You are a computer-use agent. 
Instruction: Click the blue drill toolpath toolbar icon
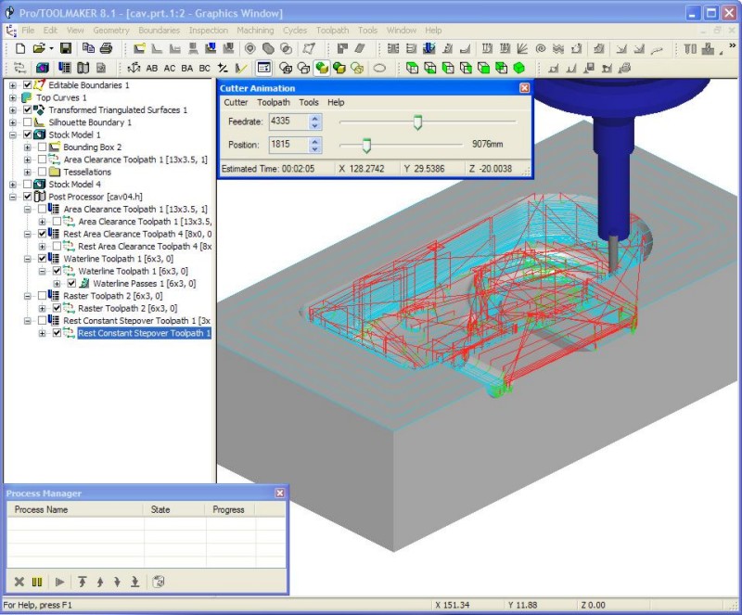point(429,48)
